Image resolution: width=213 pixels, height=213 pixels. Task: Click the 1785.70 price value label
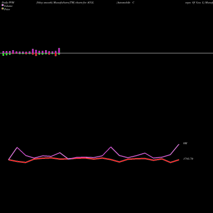(188, 159)
